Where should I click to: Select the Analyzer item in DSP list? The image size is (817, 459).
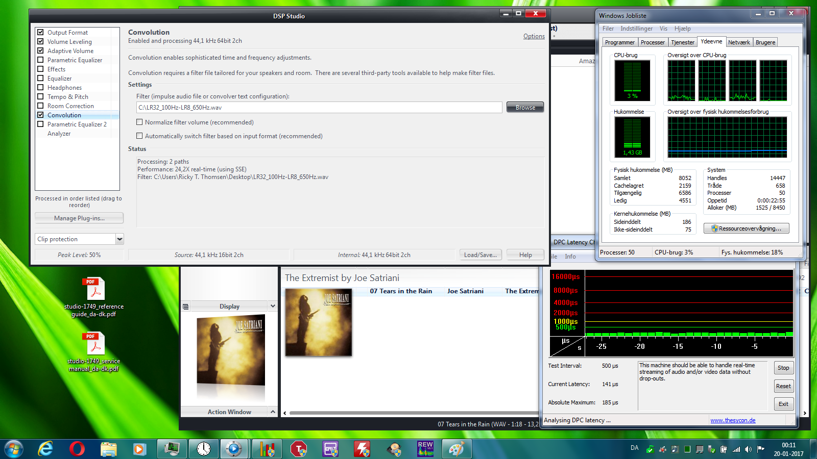pos(59,134)
